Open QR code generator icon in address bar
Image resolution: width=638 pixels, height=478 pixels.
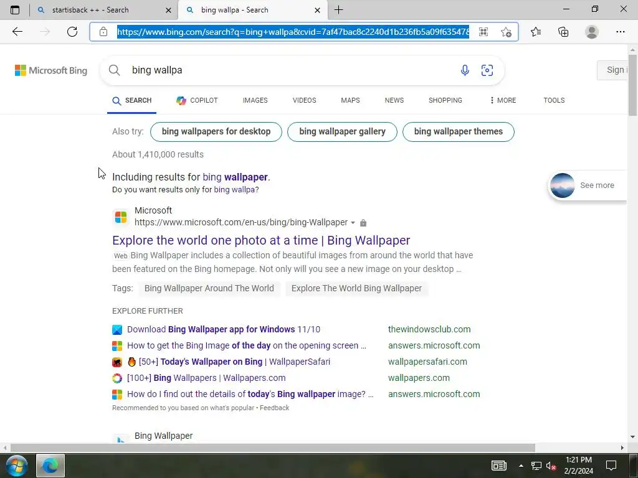pos(483,32)
